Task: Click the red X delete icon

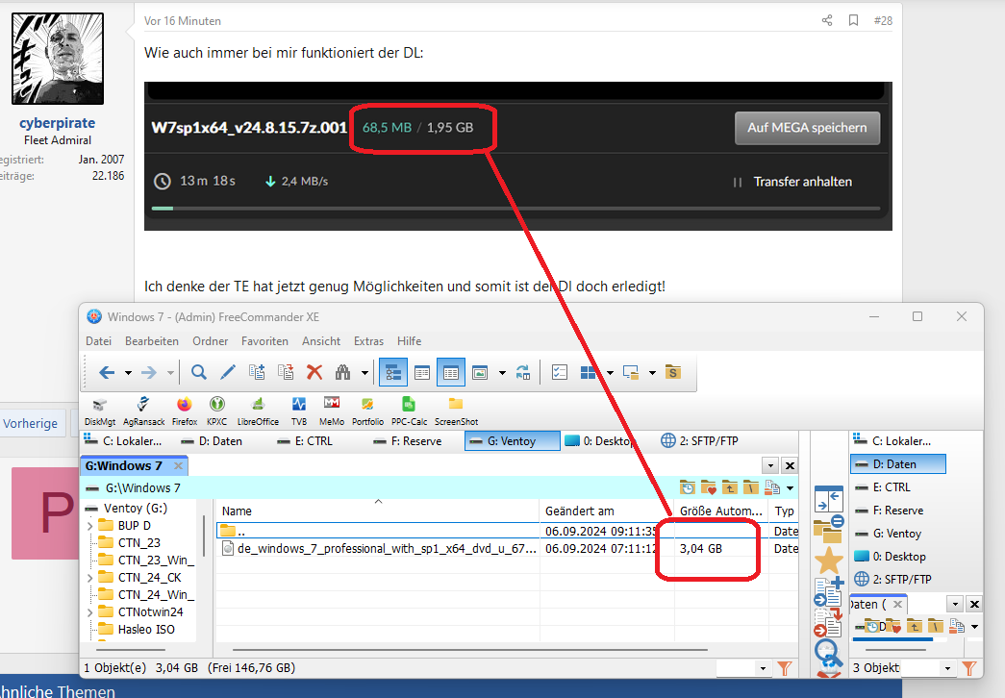Action: click(314, 372)
